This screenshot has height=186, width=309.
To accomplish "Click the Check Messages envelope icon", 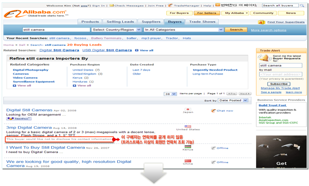I will coord(112,5).
